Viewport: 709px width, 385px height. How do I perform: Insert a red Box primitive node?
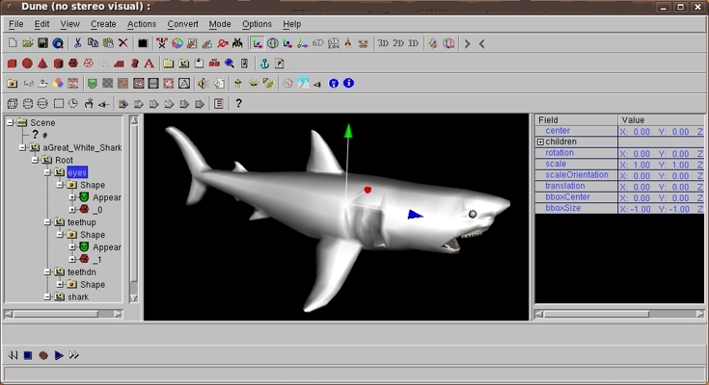[x=13, y=64]
